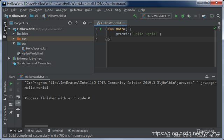224x140 pixels.
Task: Click the down stack trace arrow
Action: (x=18, y=90)
